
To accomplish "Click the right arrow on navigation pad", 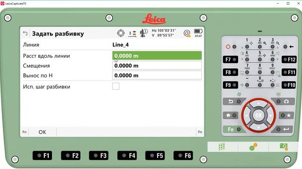I will tap(270, 115).
